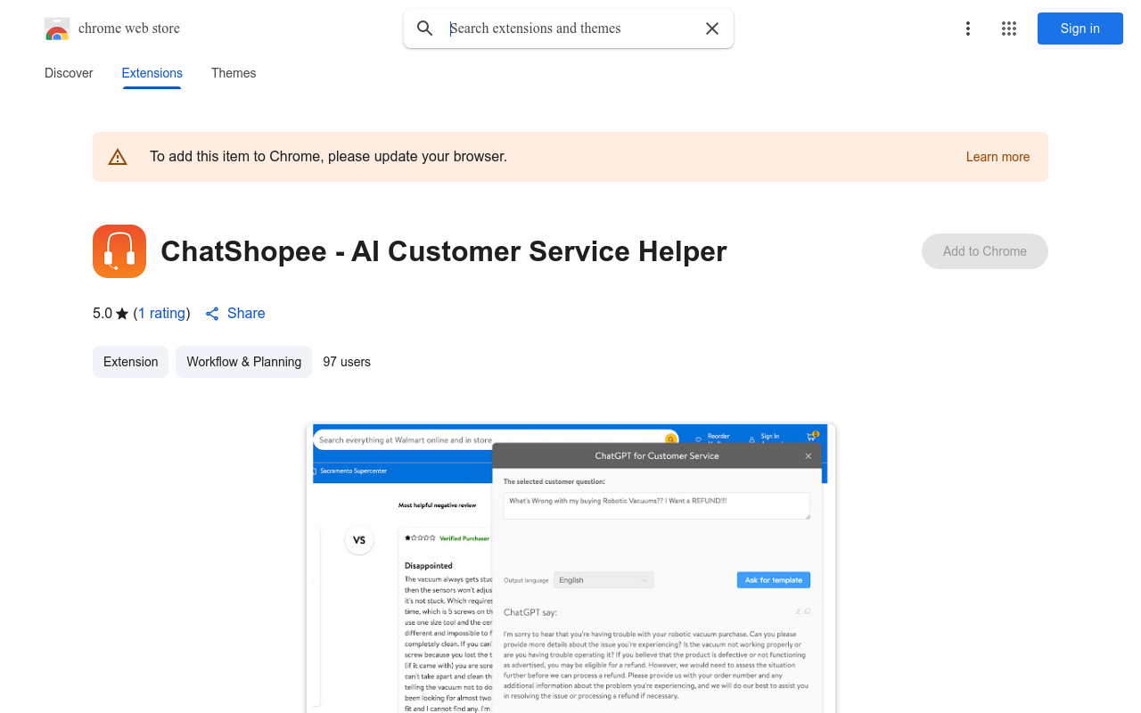The height and width of the screenshot is (713, 1141).
Task: Clear search with the X icon
Action: tap(712, 29)
